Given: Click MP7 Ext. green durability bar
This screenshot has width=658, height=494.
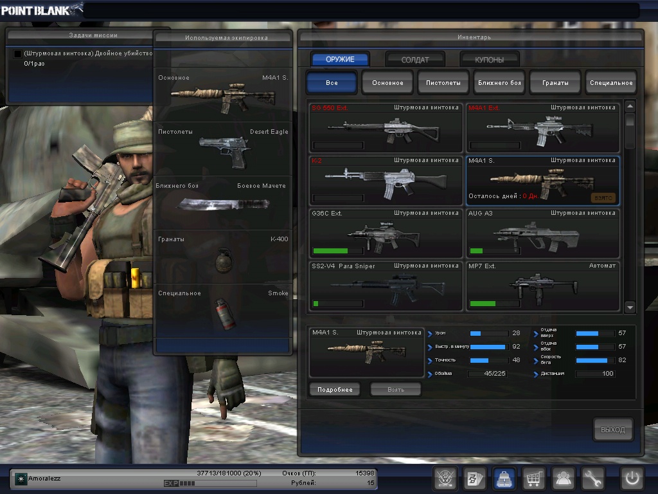Looking at the screenshot, I should [x=495, y=304].
